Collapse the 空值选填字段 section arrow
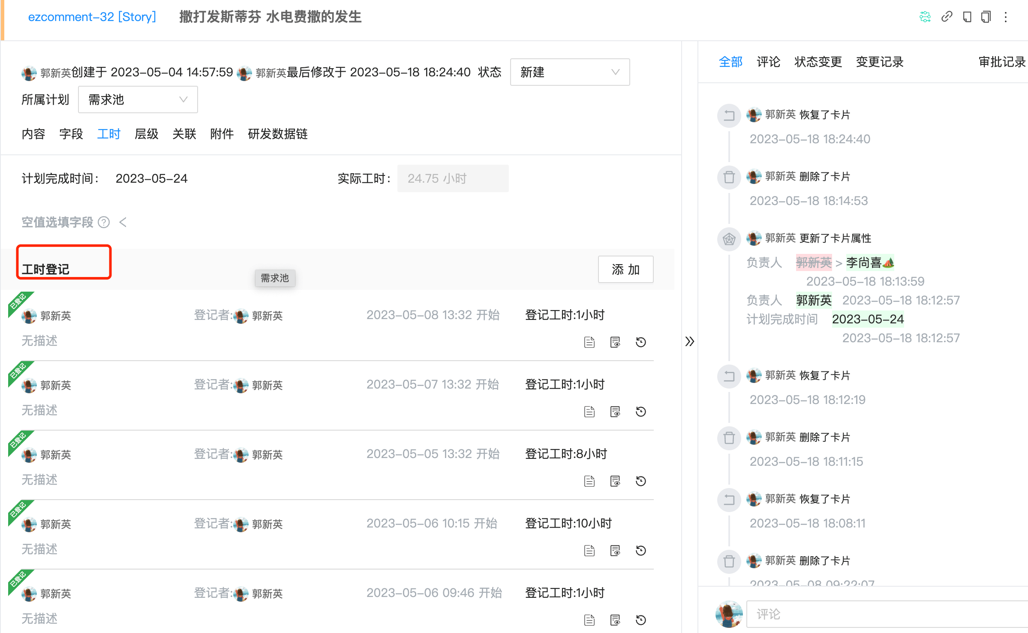This screenshot has height=633, width=1028. coord(123,222)
